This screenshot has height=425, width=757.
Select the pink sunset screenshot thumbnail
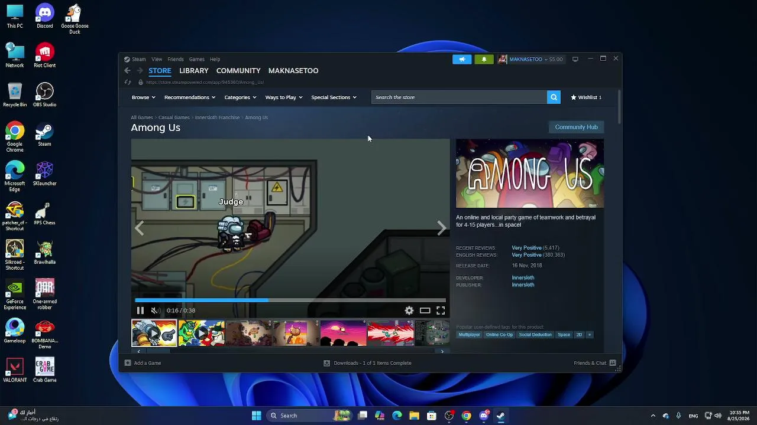pyautogui.click(x=343, y=333)
